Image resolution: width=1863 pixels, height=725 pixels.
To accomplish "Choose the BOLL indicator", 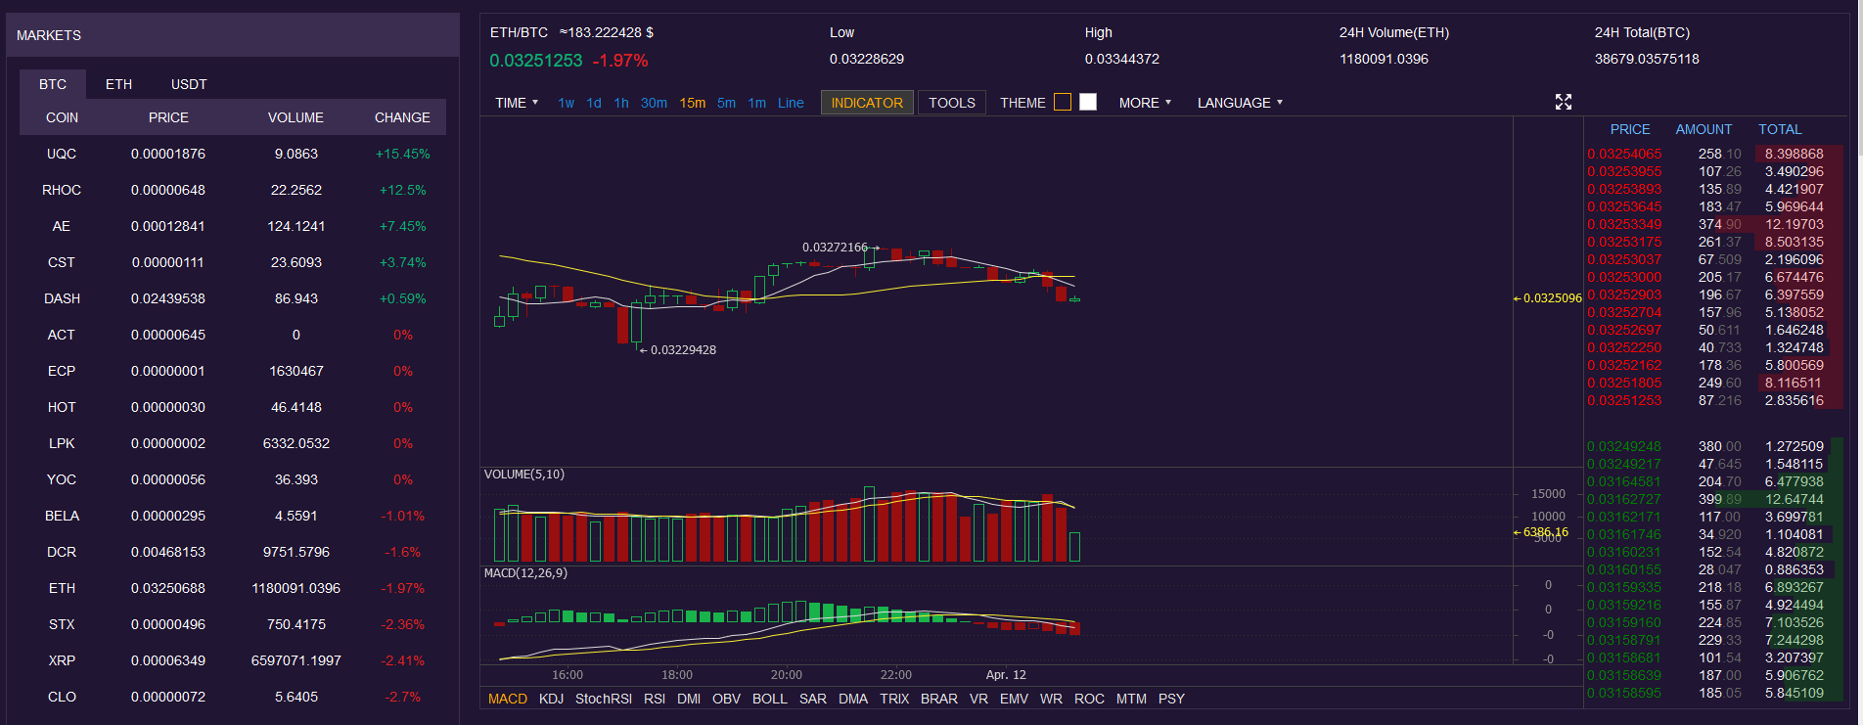I will [x=769, y=699].
